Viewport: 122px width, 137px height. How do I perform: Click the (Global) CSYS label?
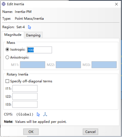pyautogui.click(x=25, y=114)
